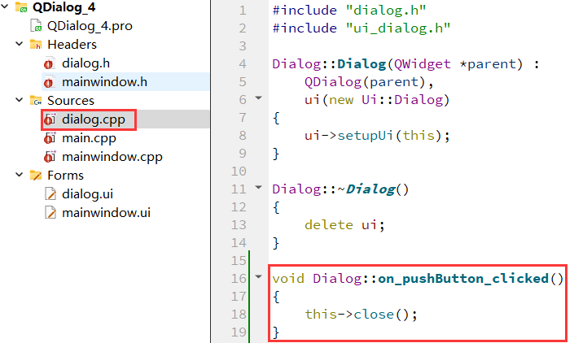The width and height of the screenshot is (574, 343).
Task: Collapse the Forms folder chevron
Action: (x=19, y=175)
